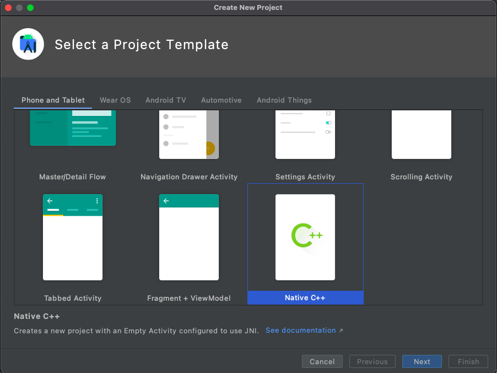497x373 pixels.
Task: Select the Scrolling Activity template thumbnail
Action: [422, 135]
